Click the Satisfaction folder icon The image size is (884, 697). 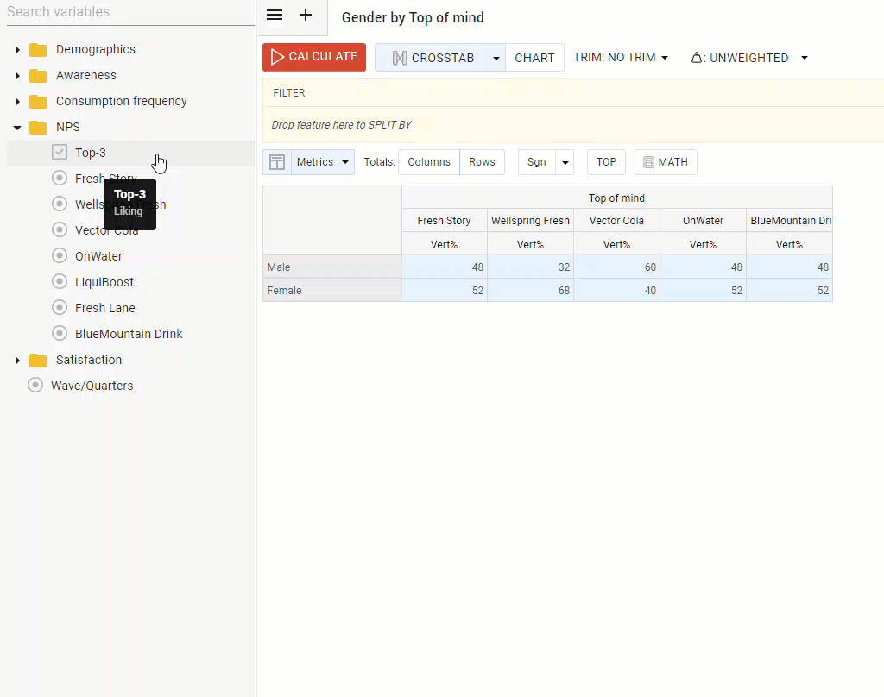click(x=36, y=360)
